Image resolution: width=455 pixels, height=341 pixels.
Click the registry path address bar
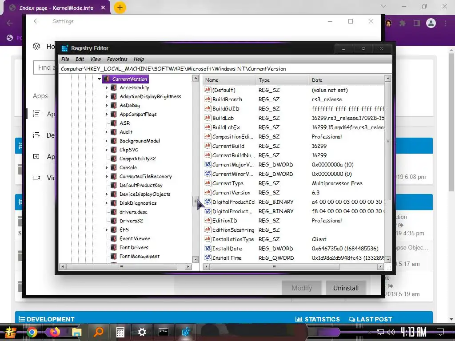coord(225,69)
